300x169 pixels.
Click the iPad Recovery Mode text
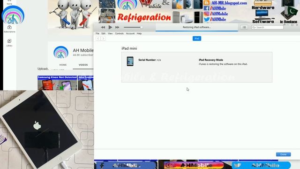[211, 60]
